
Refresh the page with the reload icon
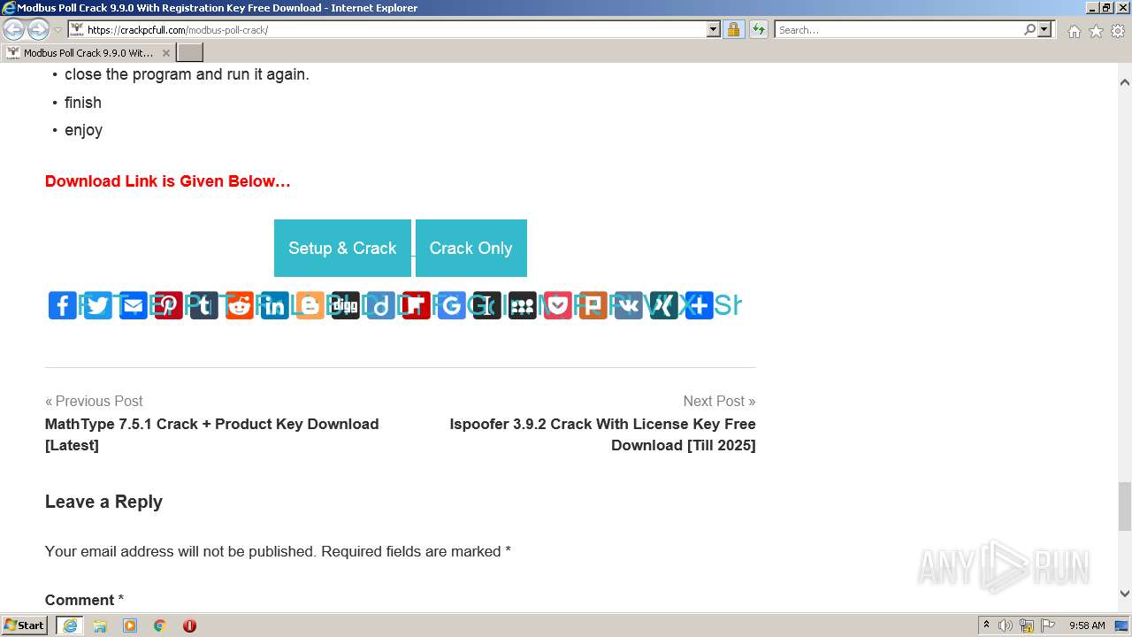coord(758,29)
